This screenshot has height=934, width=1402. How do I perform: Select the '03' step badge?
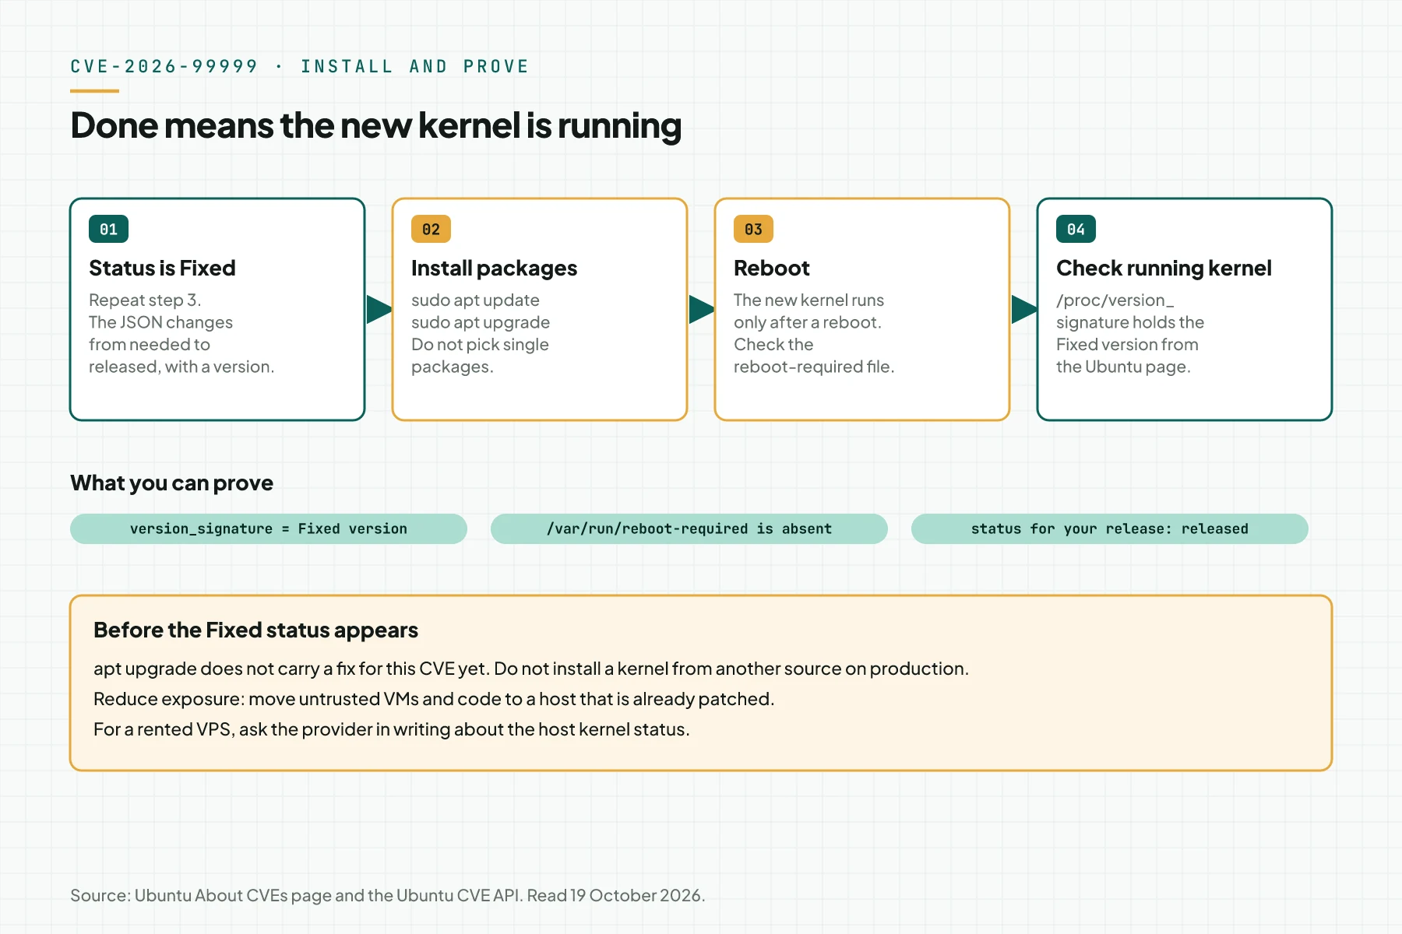[x=753, y=229]
